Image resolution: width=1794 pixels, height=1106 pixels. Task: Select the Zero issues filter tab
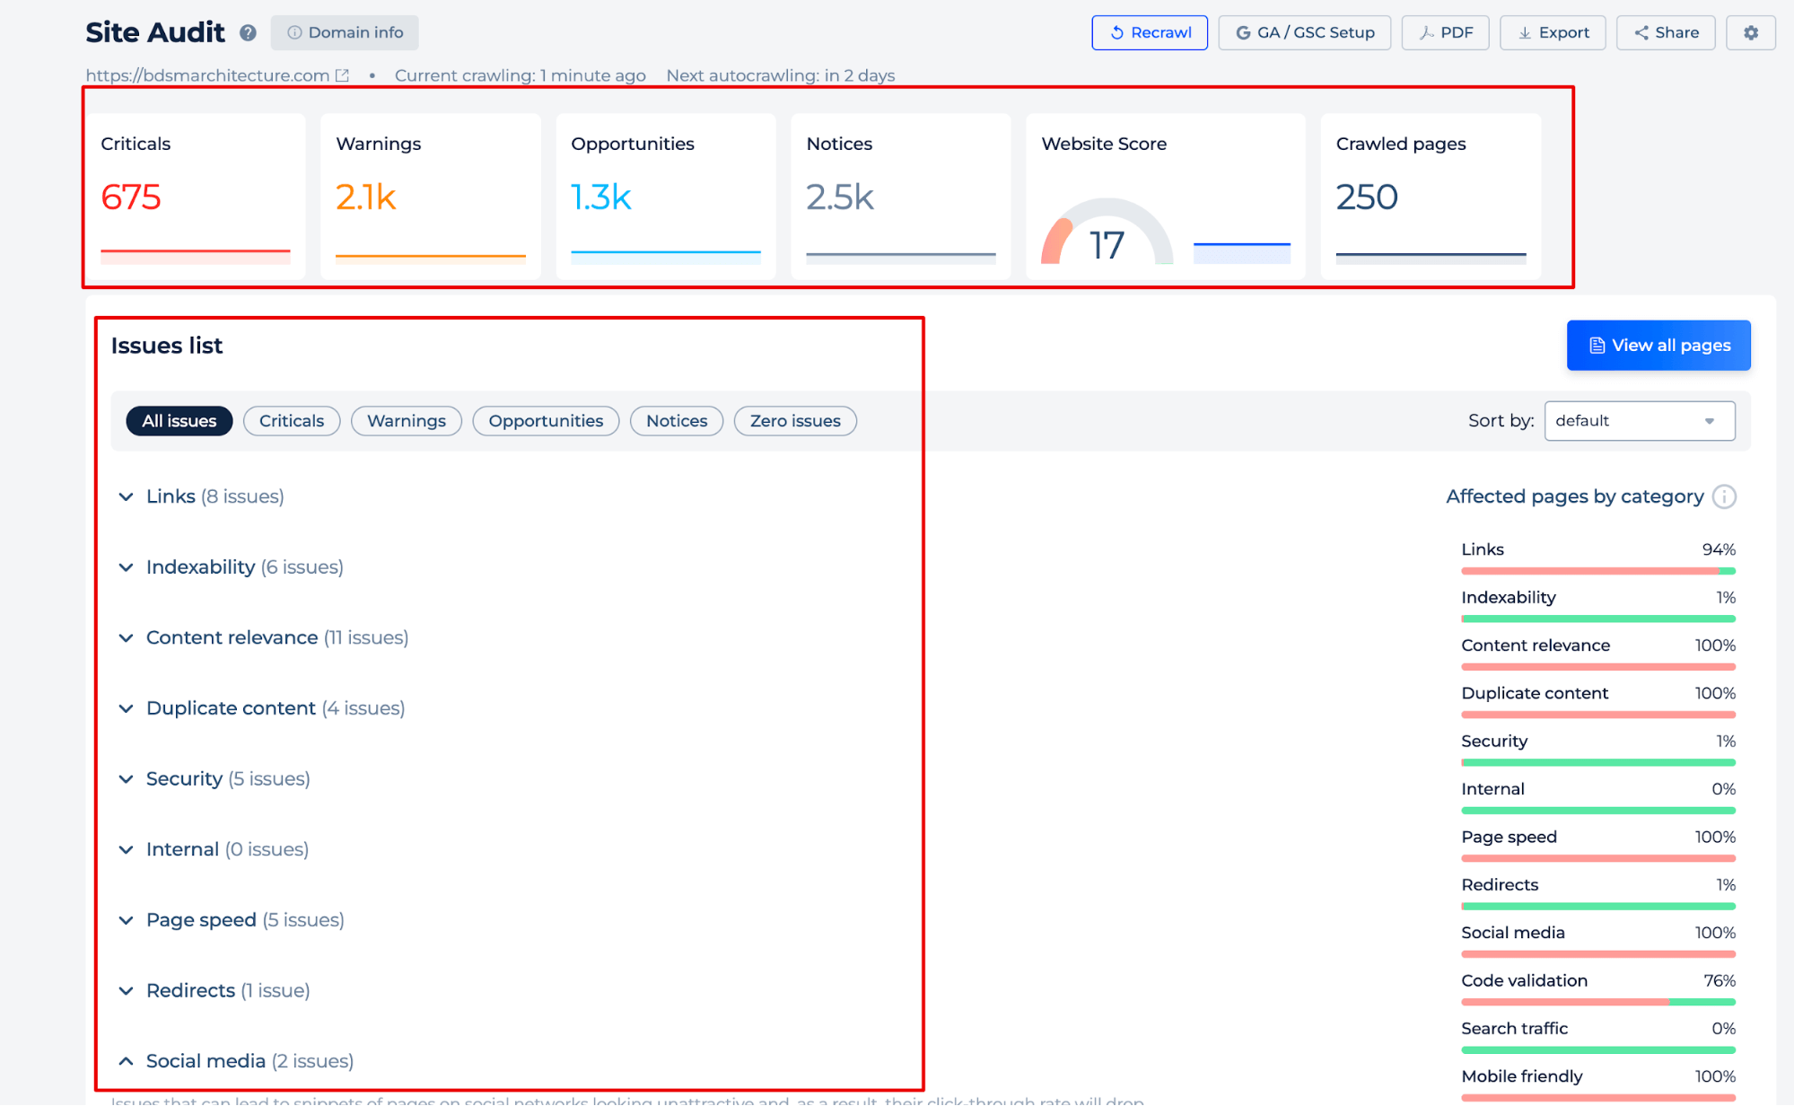[x=794, y=420]
